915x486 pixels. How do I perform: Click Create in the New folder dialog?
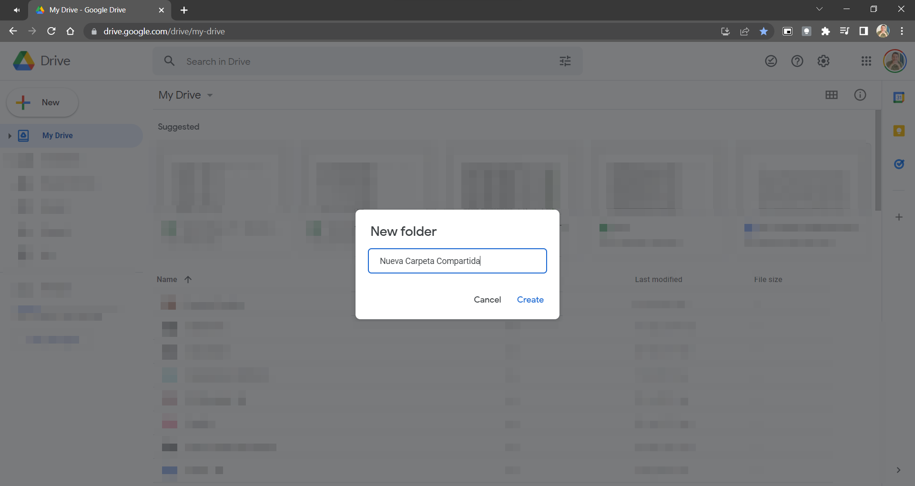coord(530,300)
